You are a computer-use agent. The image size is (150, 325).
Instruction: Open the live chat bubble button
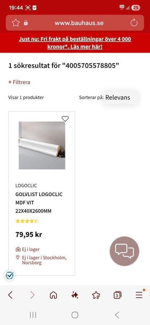click(124, 251)
